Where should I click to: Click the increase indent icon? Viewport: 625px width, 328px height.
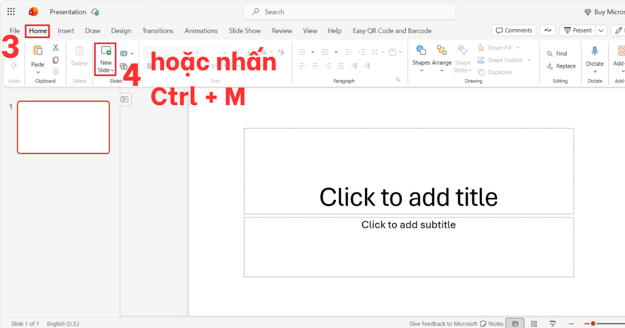click(x=362, y=52)
